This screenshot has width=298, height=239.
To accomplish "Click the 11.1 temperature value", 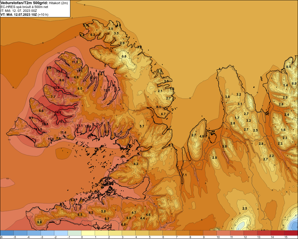I will tap(80, 71).
